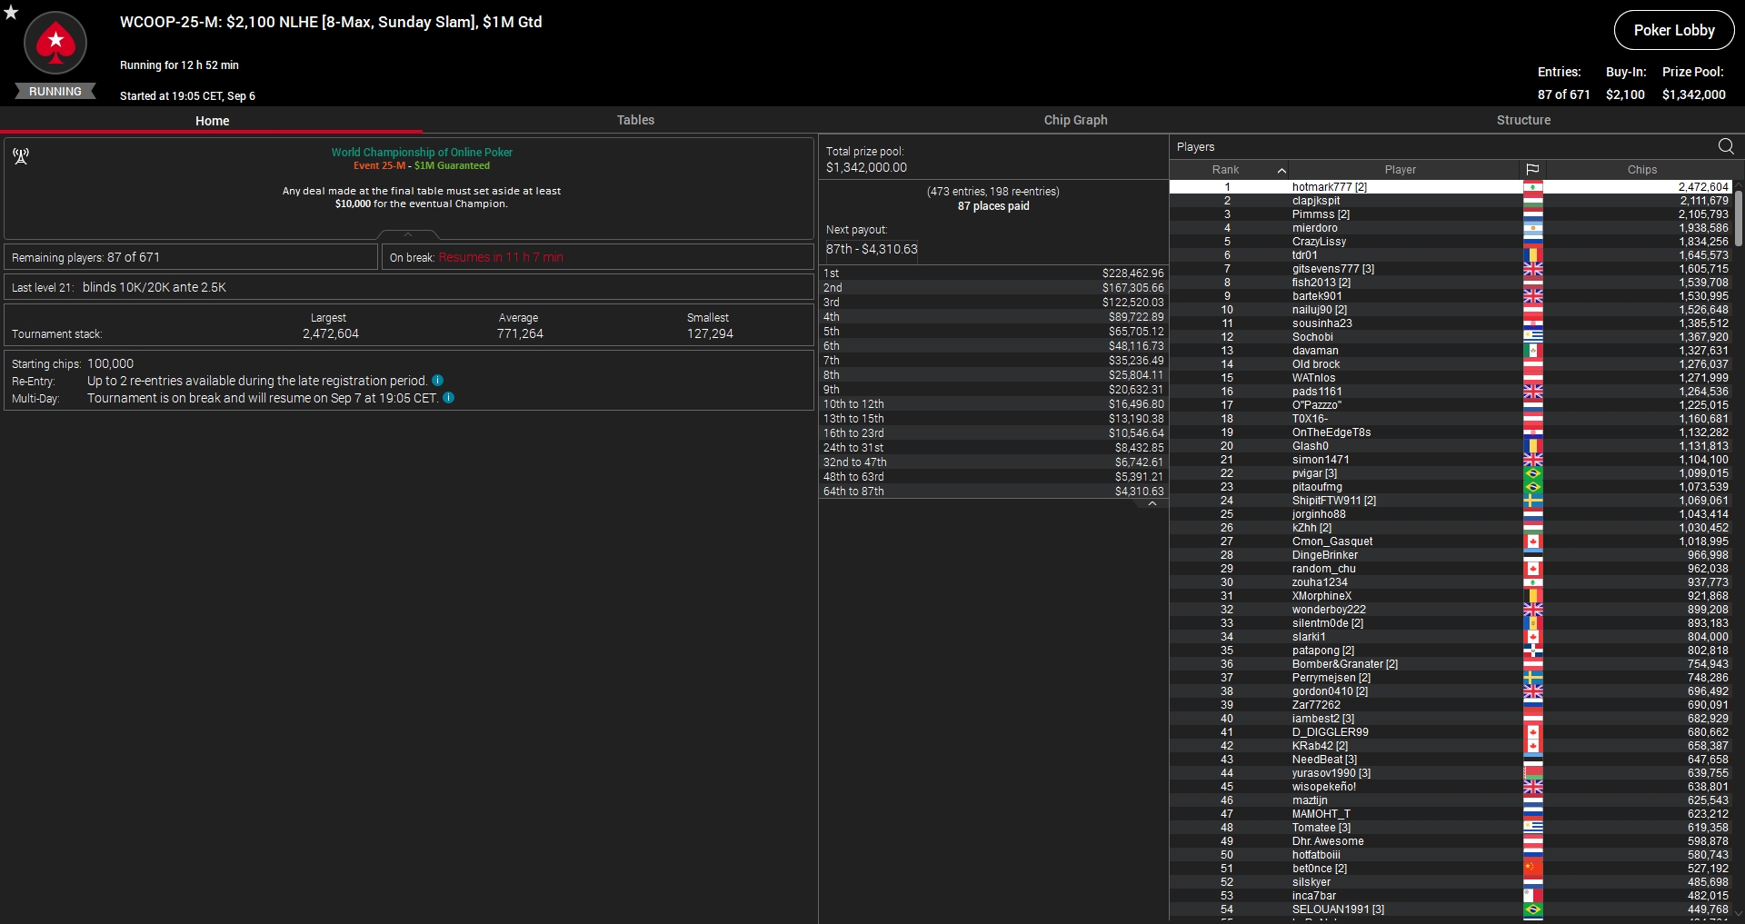Screen dimensions: 1745x924
Task: Click the flag icon for bet0nce [2]
Action: point(1533,869)
